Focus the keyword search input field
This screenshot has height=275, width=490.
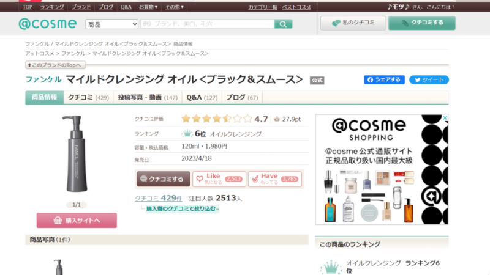point(207,24)
